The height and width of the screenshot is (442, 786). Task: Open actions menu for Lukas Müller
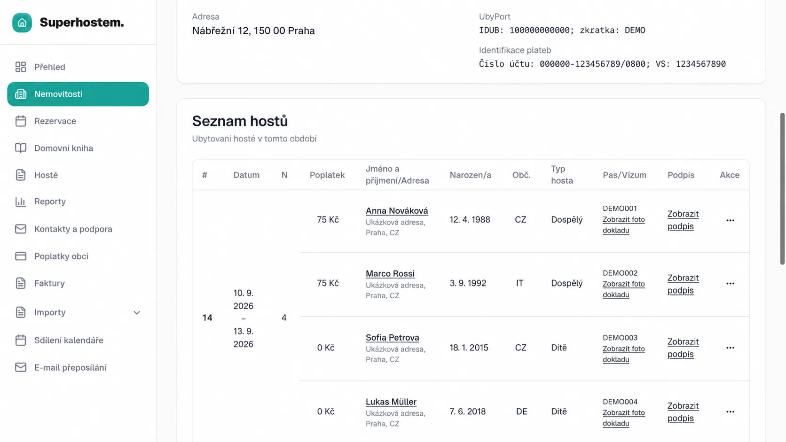730,412
